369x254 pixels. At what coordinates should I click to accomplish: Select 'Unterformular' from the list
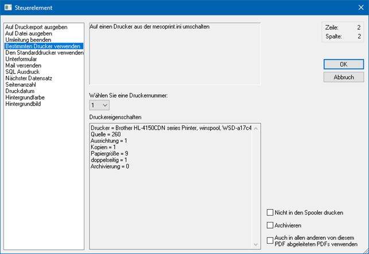pos(24,59)
